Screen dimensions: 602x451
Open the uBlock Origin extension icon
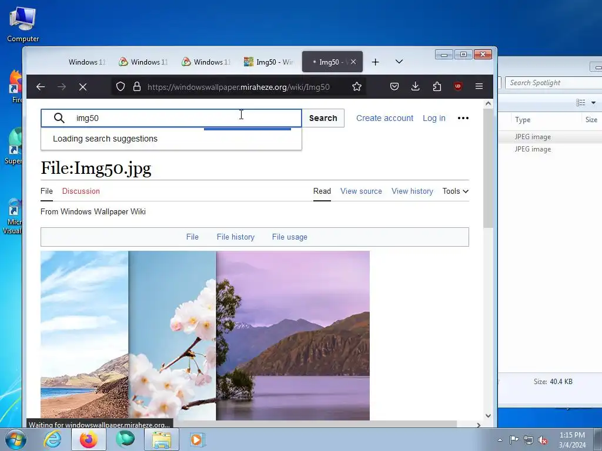click(x=457, y=87)
